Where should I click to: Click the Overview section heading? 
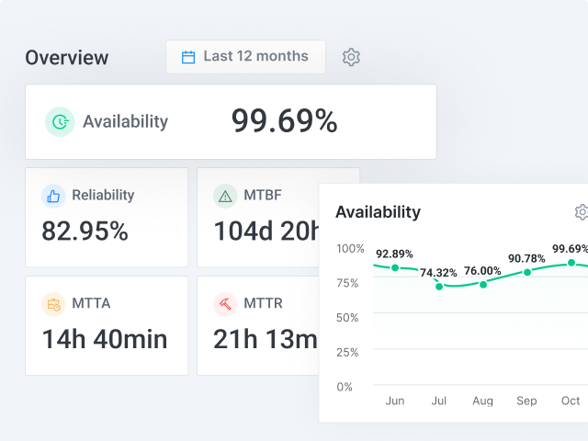(x=67, y=58)
